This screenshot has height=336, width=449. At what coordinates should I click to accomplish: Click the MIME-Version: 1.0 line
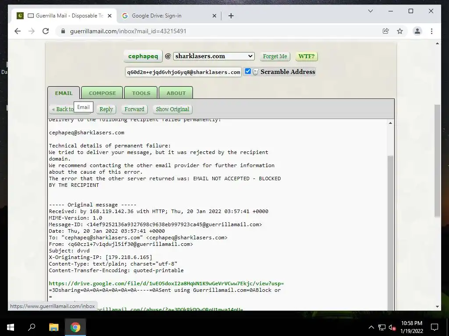point(75,218)
